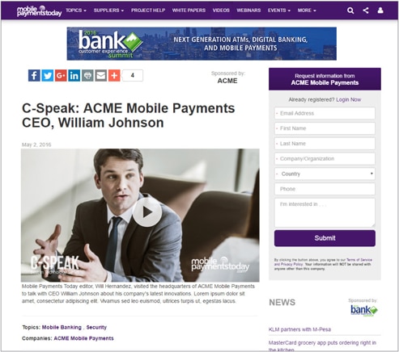
Task: Submit the information request form
Action: click(x=325, y=238)
